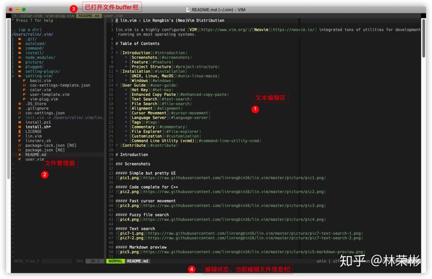Click the file icon beside .gitignore
This screenshot has height=279, width=432.
click(20, 108)
